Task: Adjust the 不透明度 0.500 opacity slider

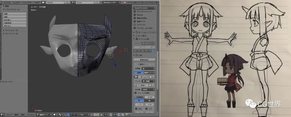Action: (x=144, y=97)
